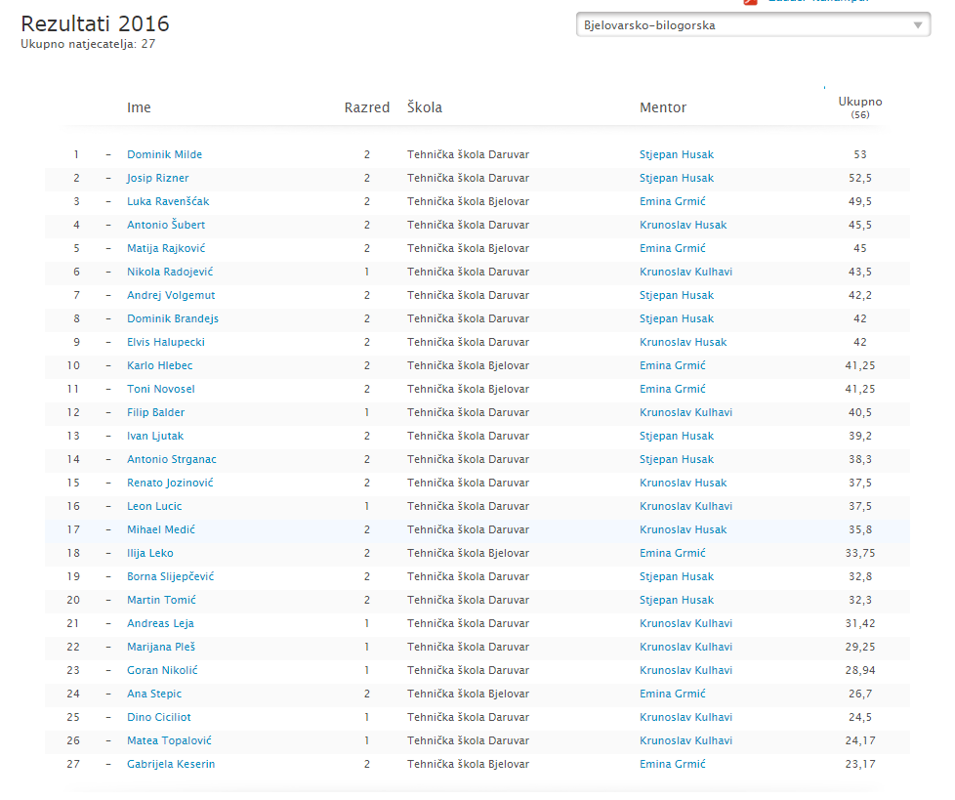This screenshot has height=800, width=955.
Task: Click the 31,42 score in Andreas Leja's row
Action: point(860,624)
